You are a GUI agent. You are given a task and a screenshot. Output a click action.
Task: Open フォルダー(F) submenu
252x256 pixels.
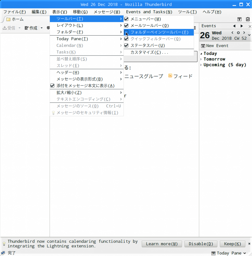click(87, 32)
